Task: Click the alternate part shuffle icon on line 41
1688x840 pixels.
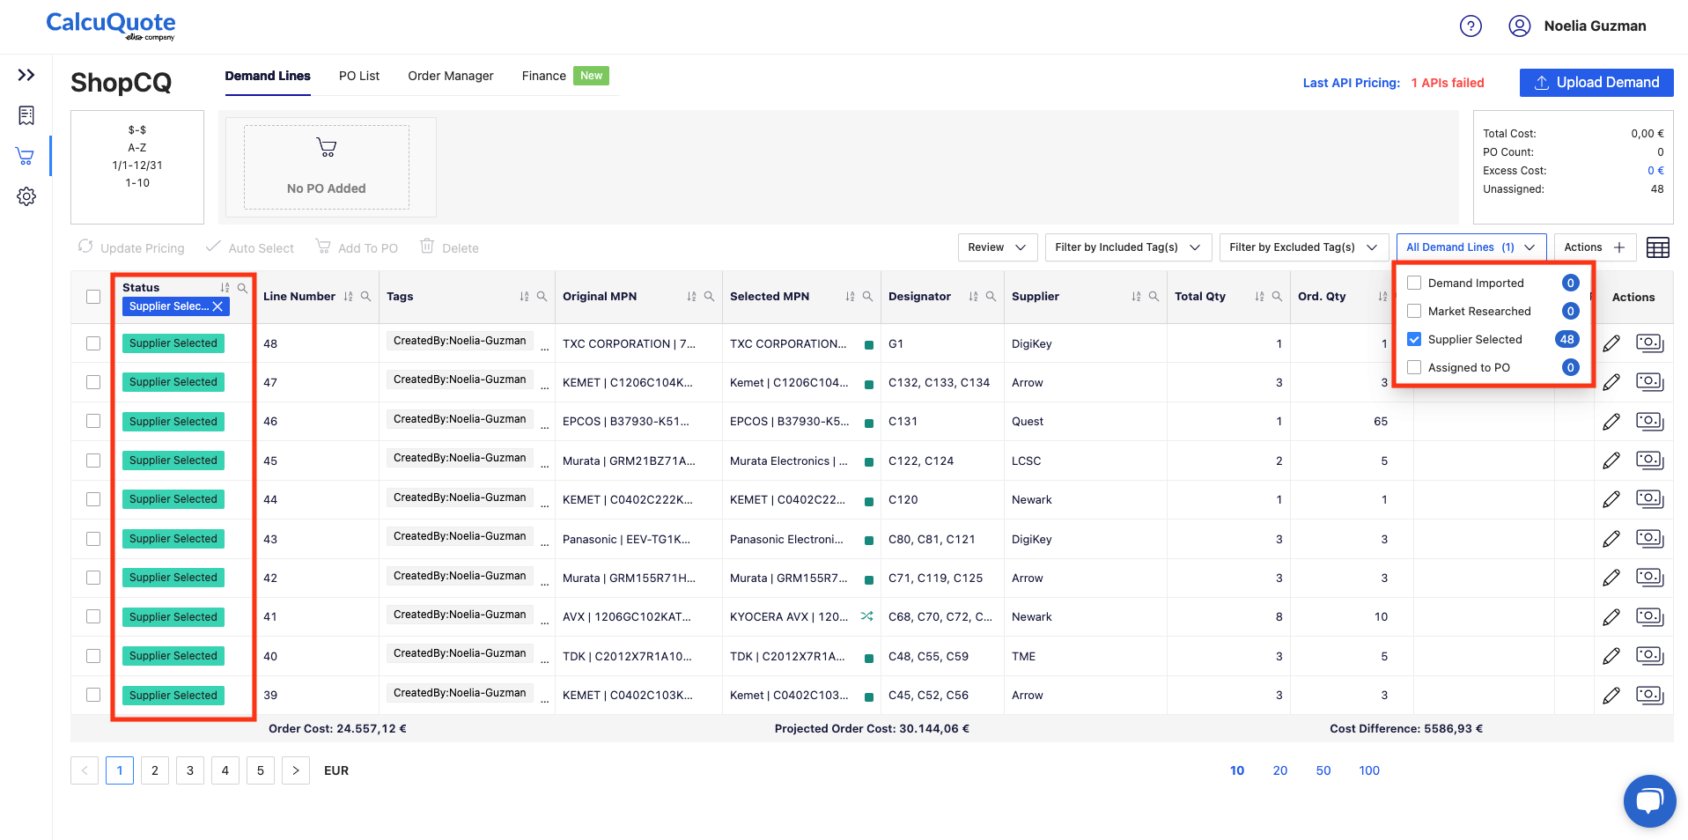Action: tap(867, 616)
